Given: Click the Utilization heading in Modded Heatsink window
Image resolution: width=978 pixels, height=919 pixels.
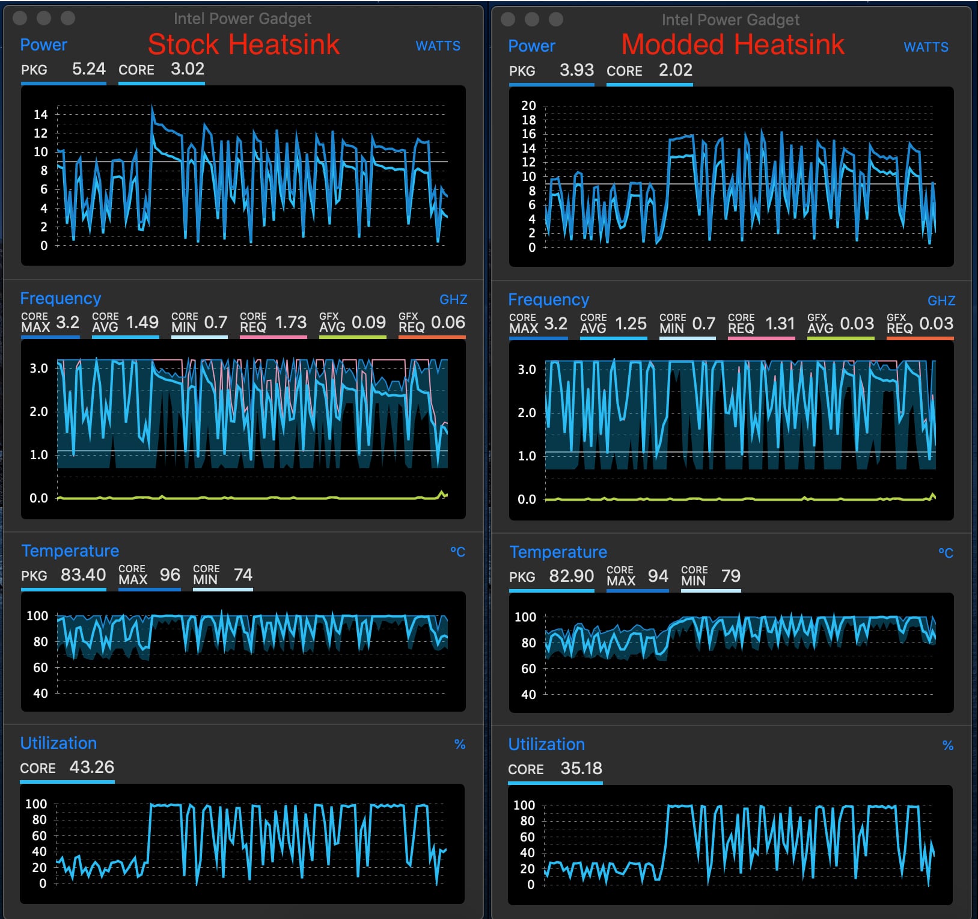Looking at the screenshot, I should point(546,745).
